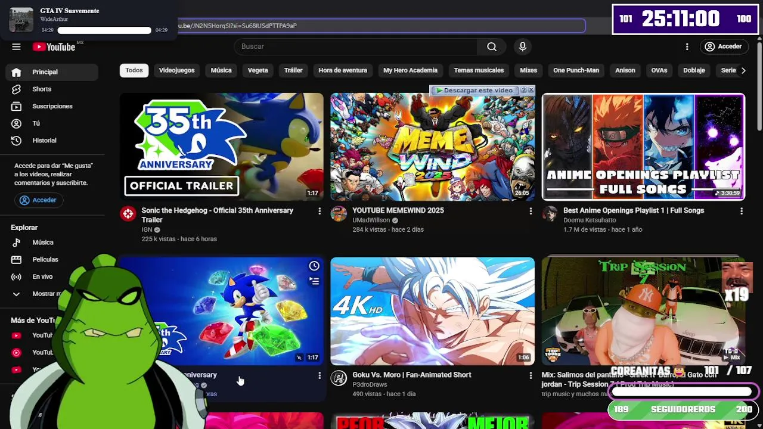Open the Goku 4K thumbnail

[x=432, y=311]
